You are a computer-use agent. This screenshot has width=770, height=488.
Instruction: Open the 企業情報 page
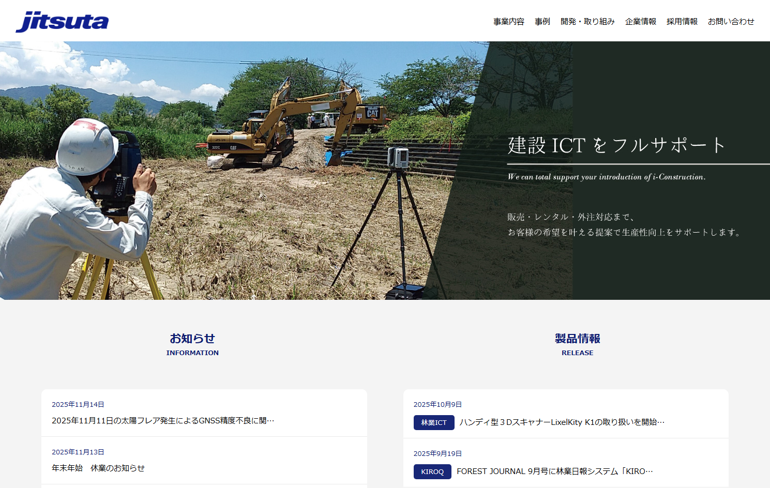[640, 21]
